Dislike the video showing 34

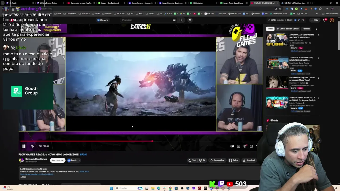click(x=202, y=160)
